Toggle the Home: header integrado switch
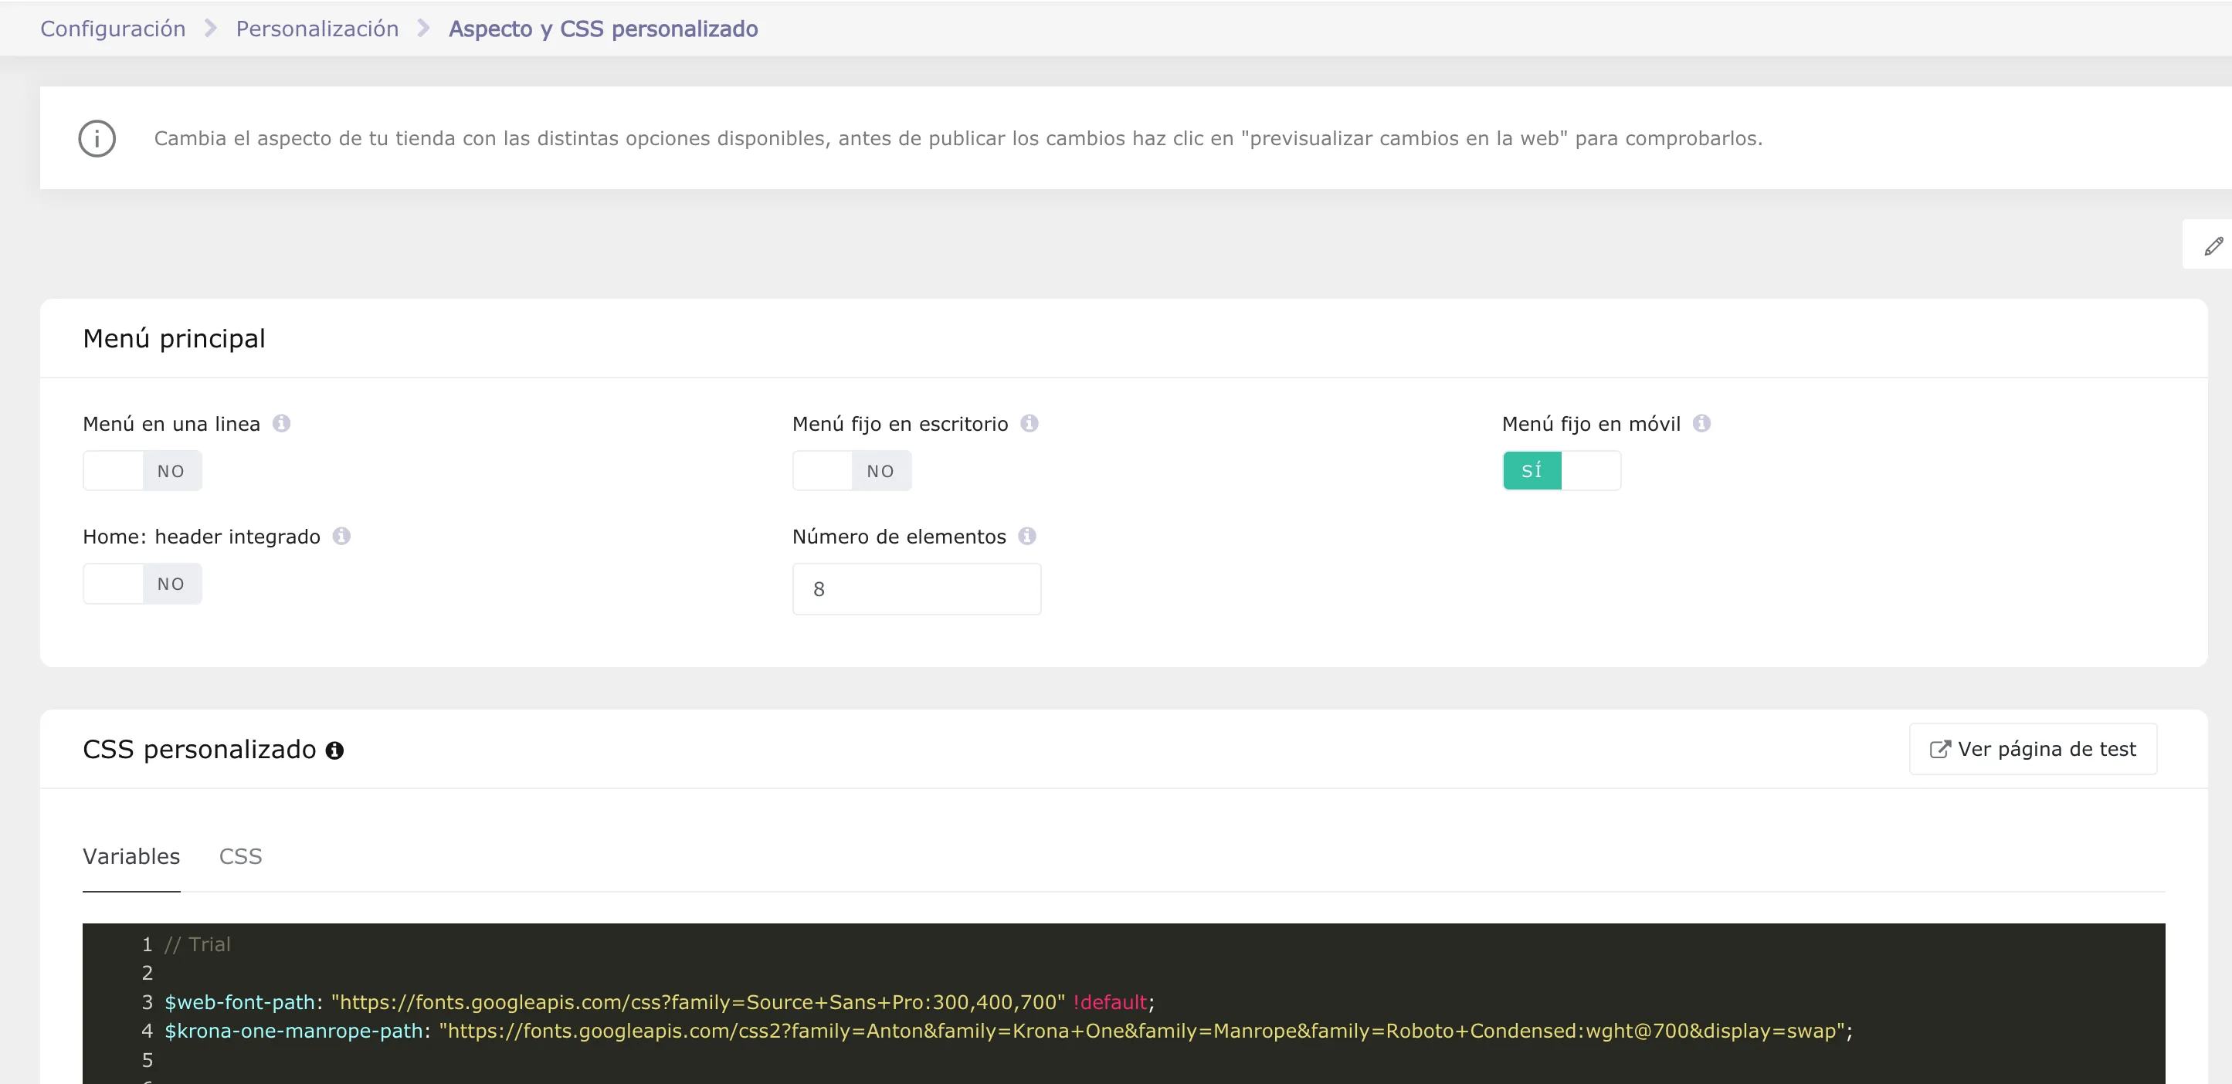This screenshot has width=2232, height=1084. 142,583
